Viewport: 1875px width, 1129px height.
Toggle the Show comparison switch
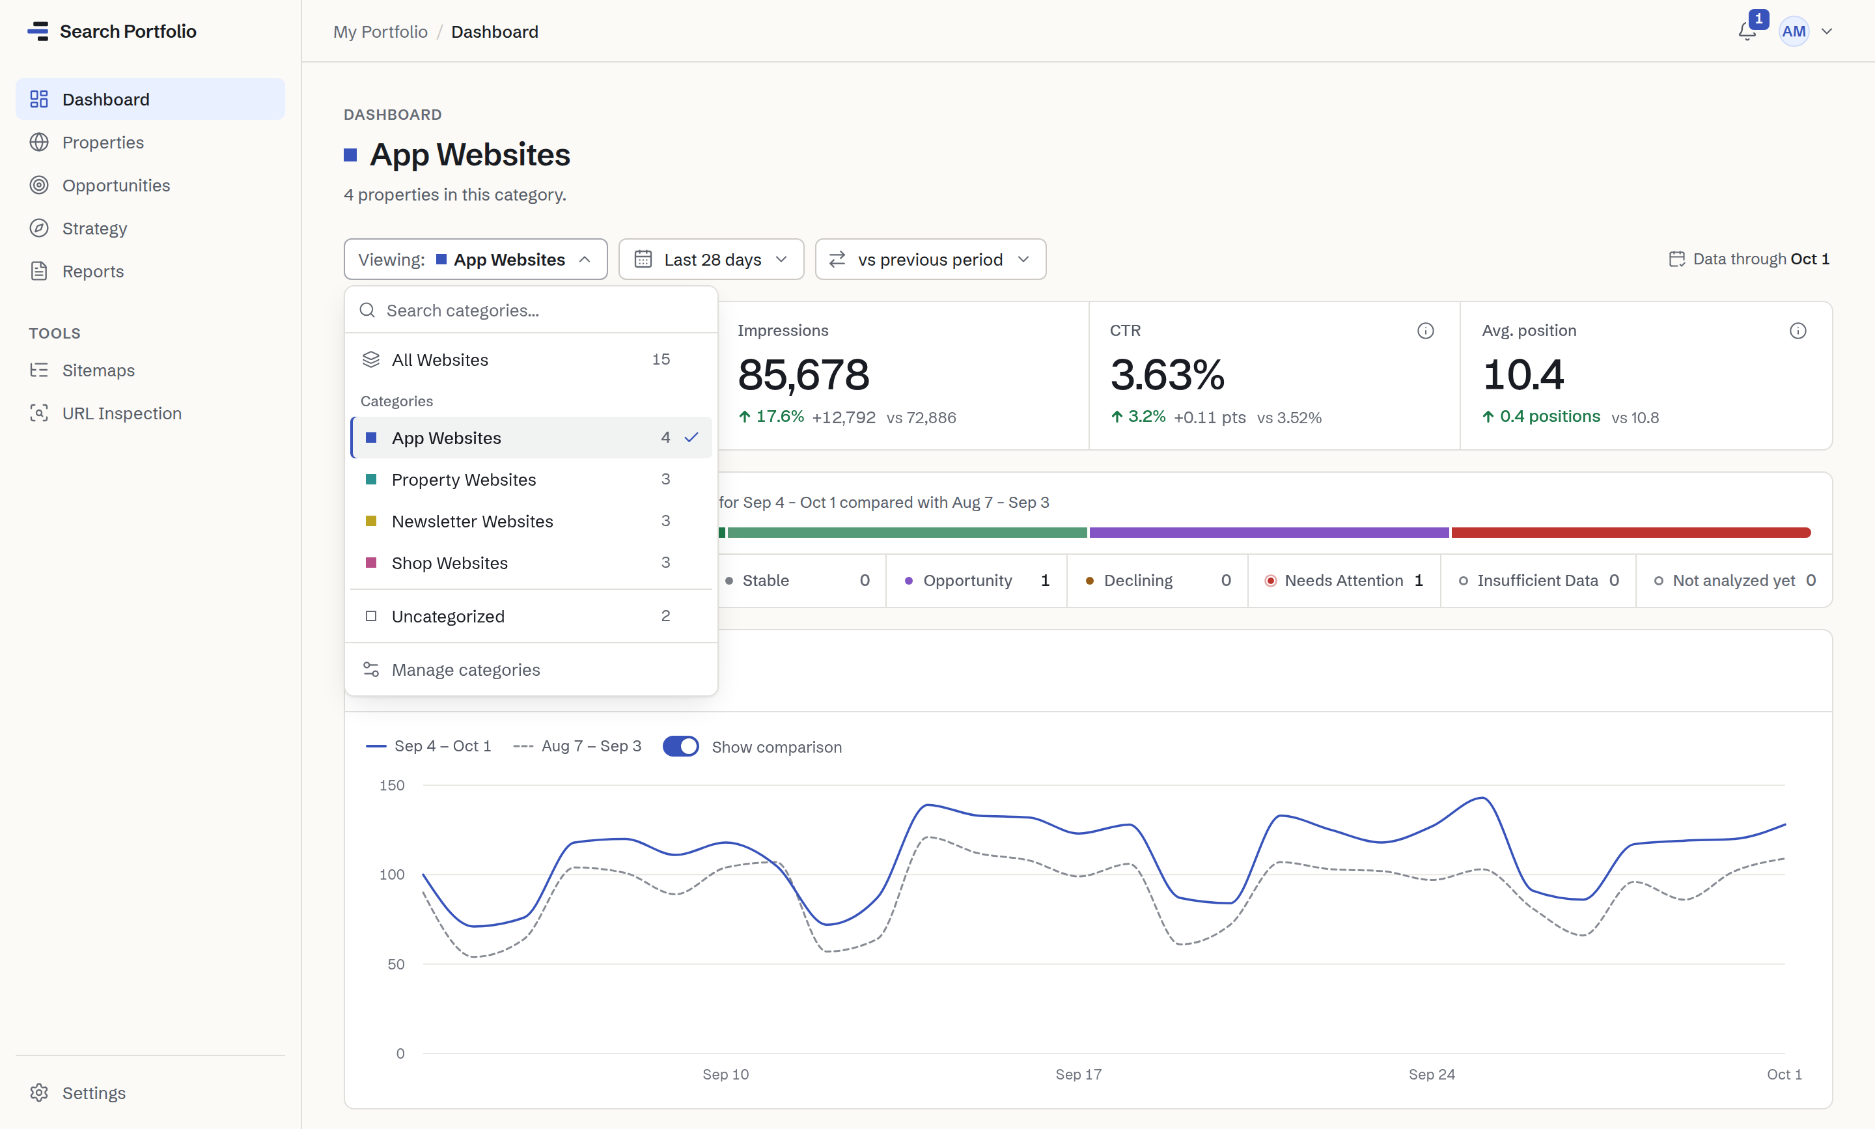(681, 746)
